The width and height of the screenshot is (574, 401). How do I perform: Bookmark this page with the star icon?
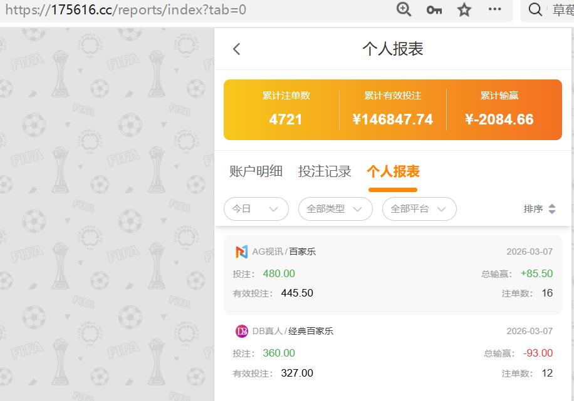click(x=464, y=10)
